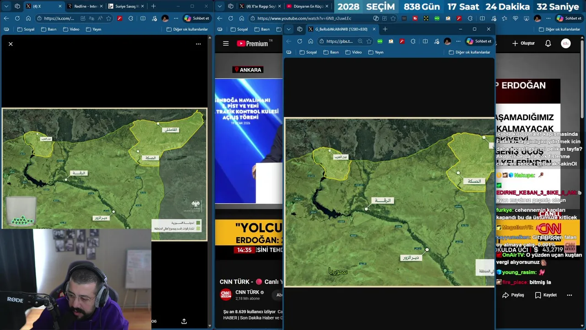Open the CNN TÜRK channel name link
The image size is (586, 330).
(x=247, y=292)
